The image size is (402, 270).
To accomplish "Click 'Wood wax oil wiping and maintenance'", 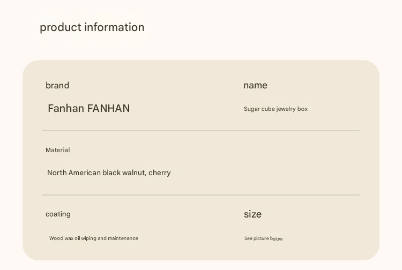I will [x=94, y=238].
